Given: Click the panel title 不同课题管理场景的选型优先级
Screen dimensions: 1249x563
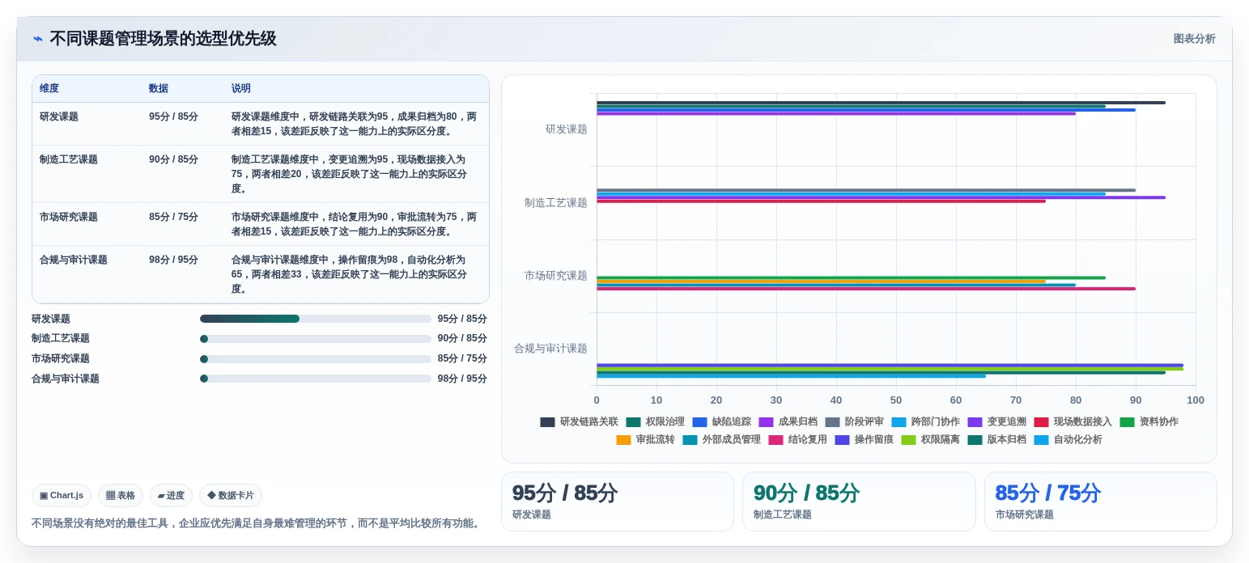Looking at the screenshot, I should tap(164, 39).
